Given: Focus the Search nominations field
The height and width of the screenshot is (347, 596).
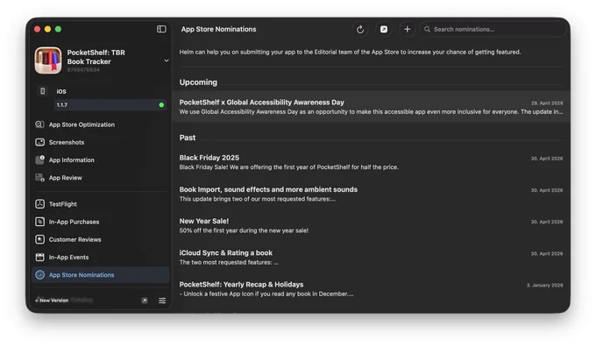Looking at the screenshot, I should click(x=493, y=29).
